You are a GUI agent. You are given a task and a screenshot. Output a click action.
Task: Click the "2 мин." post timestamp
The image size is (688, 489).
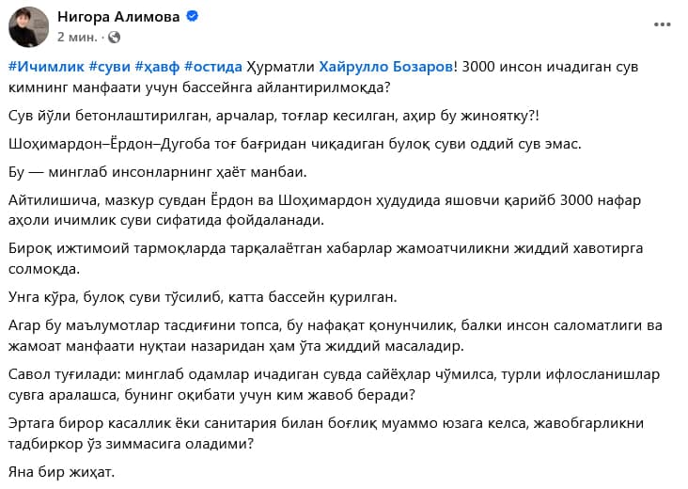pos(77,38)
